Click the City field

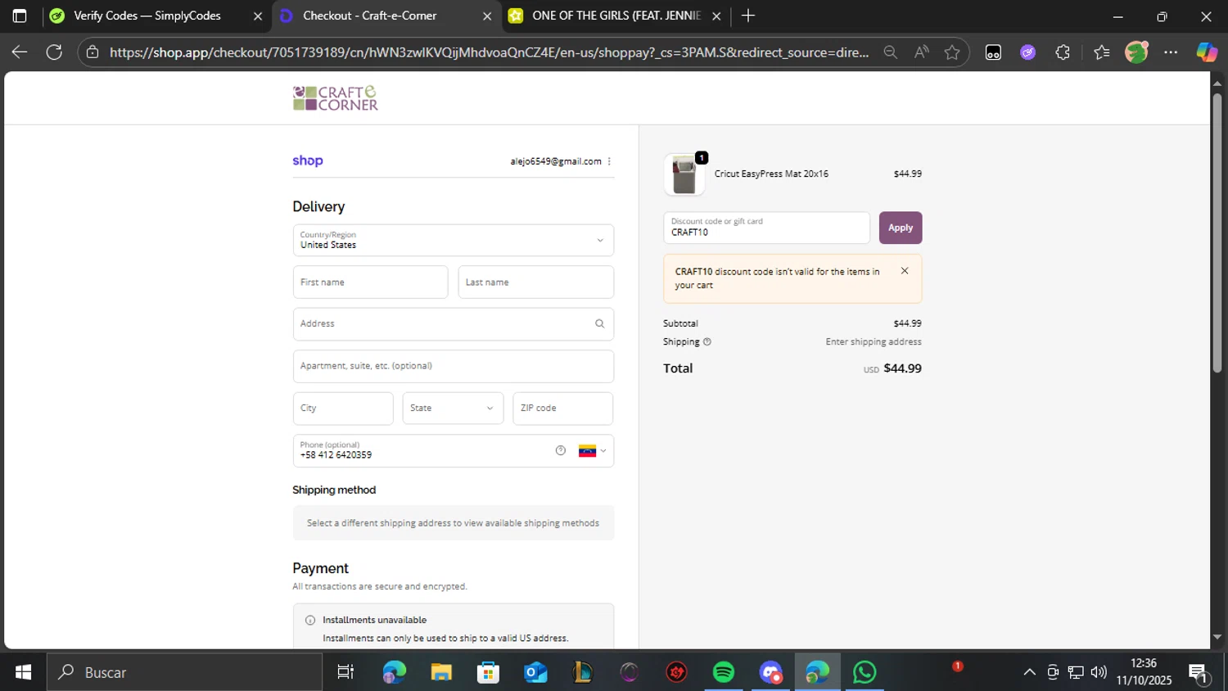(x=343, y=408)
